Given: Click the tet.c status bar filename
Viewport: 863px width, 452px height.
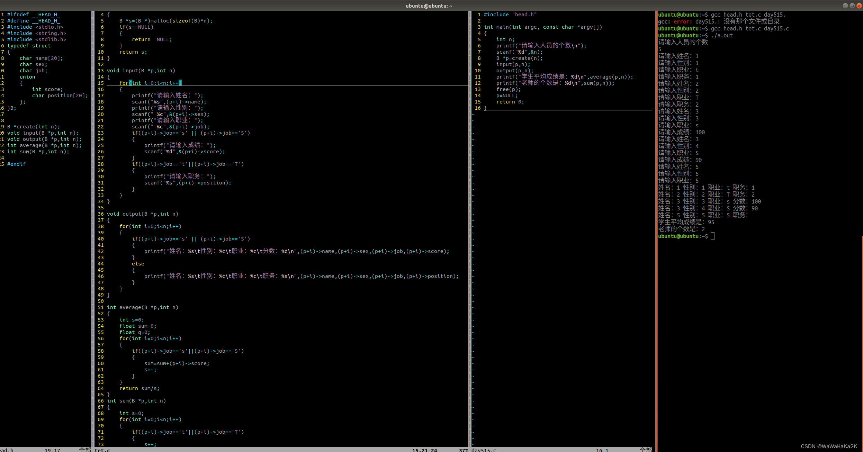Looking at the screenshot, I should [102, 450].
